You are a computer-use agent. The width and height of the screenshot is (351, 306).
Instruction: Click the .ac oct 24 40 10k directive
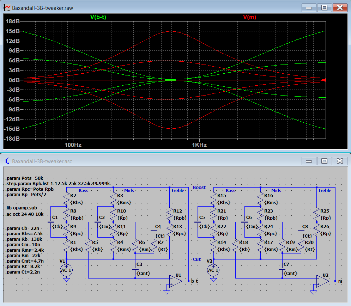pos(25,214)
